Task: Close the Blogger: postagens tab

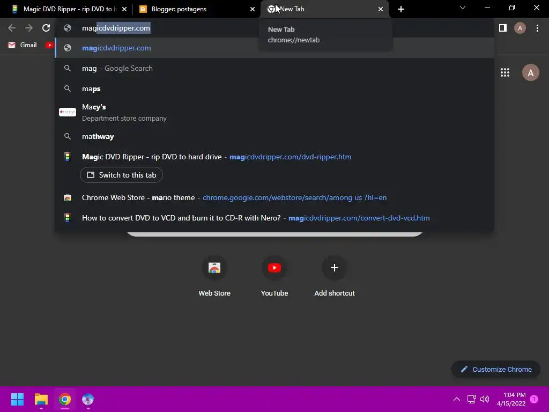Action: click(x=253, y=9)
